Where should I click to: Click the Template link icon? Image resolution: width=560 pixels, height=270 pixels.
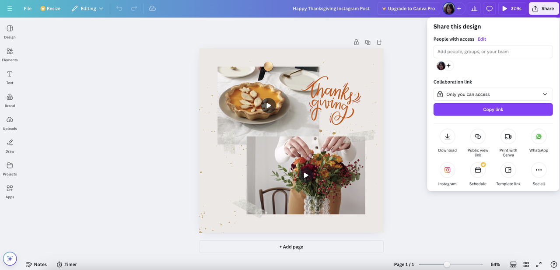click(x=508, y=170)
